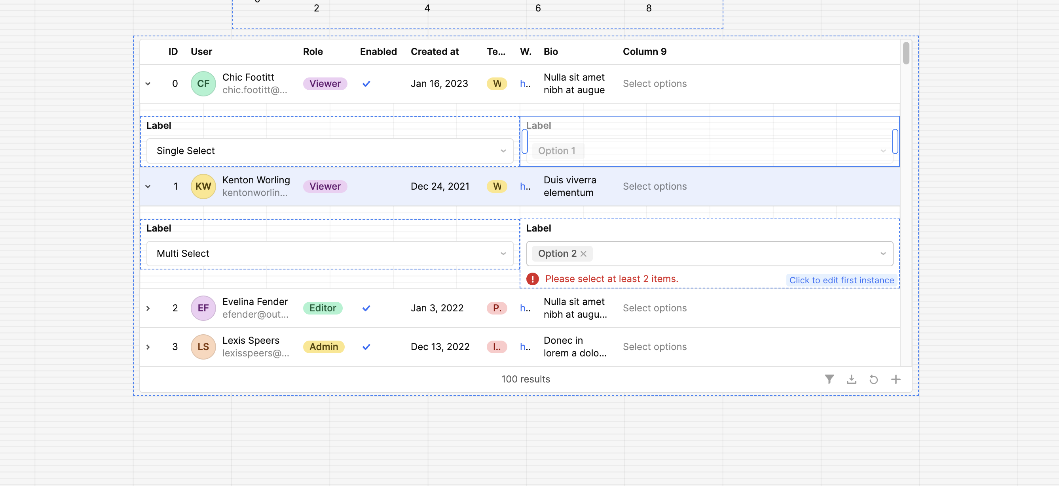Click the download icon in table footer
The width and height of the screenshot is (1059, 486).
click(851, 379)
